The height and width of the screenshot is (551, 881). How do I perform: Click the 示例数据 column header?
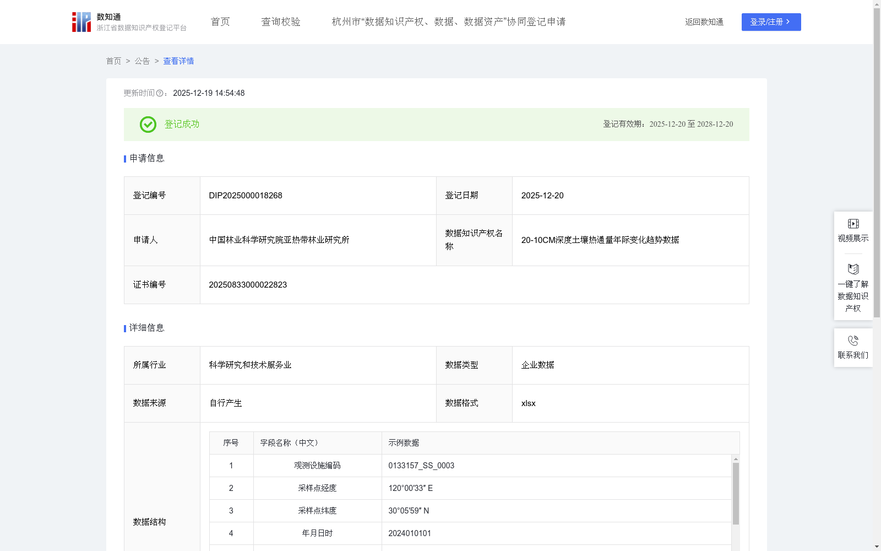[x=561, y=443]
